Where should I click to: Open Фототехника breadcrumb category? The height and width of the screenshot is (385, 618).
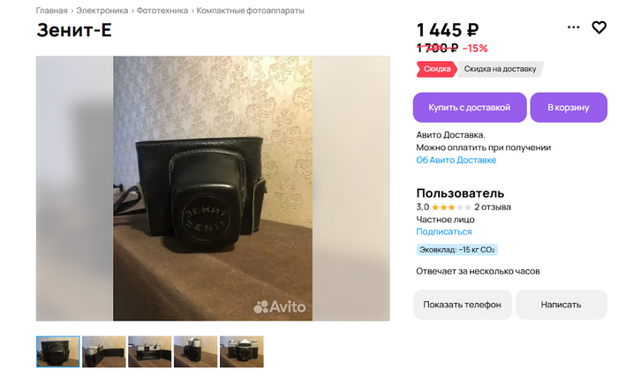tap(162, 11)
